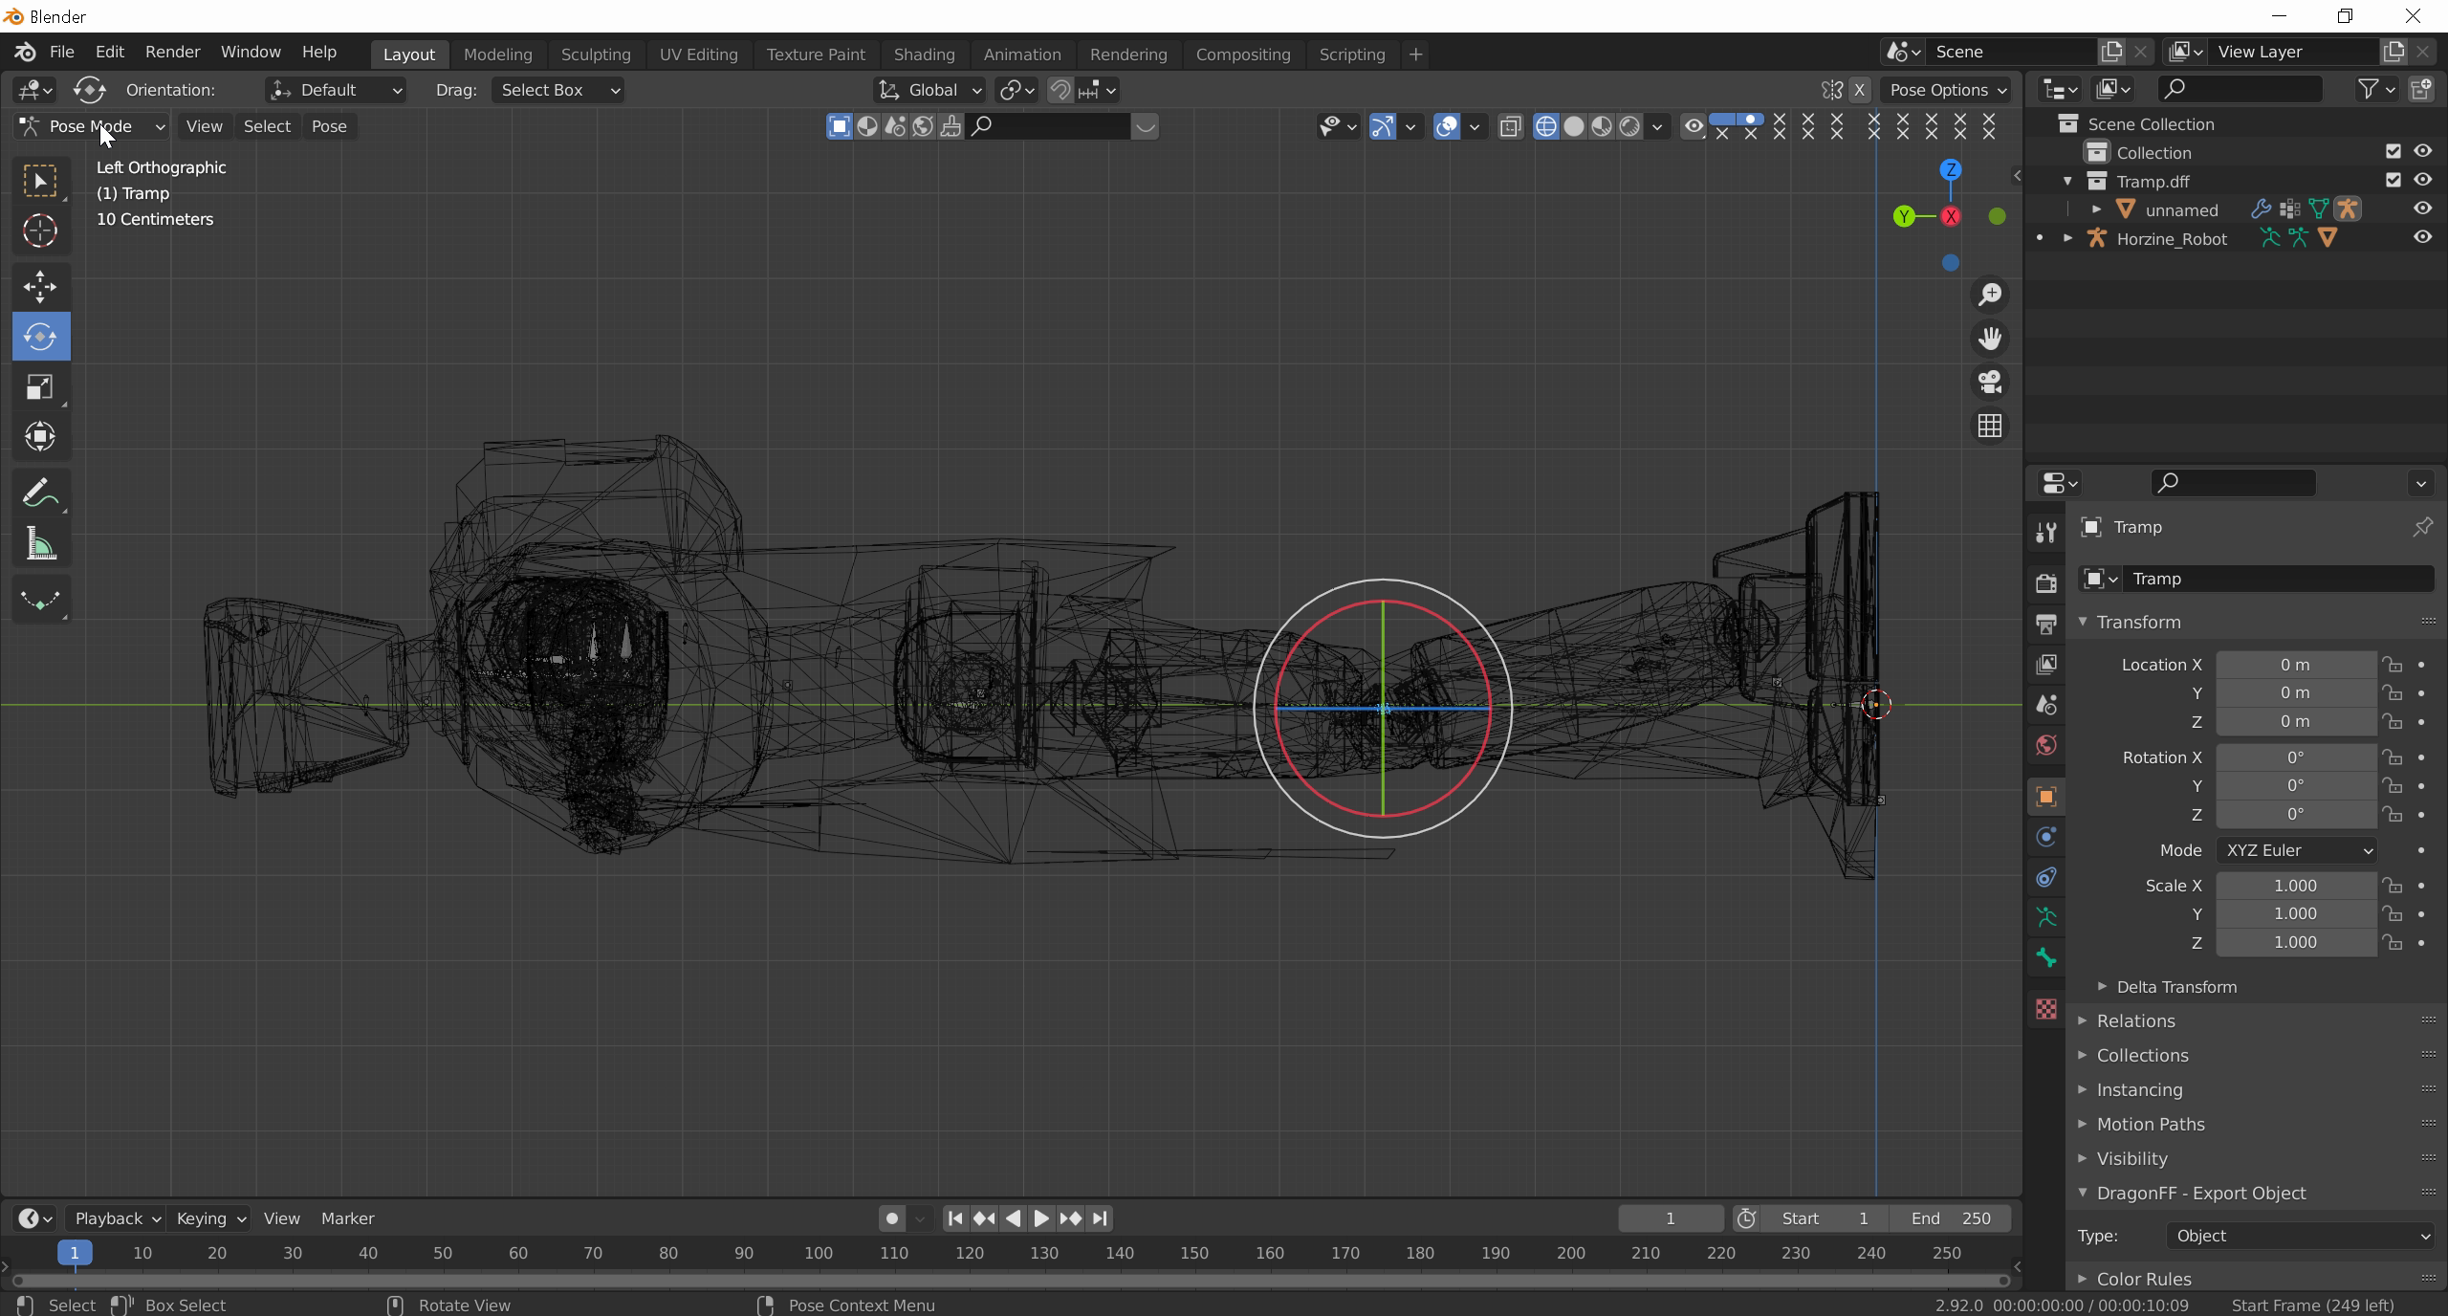Hide Horzine_Robot in the outliner

2421,238
